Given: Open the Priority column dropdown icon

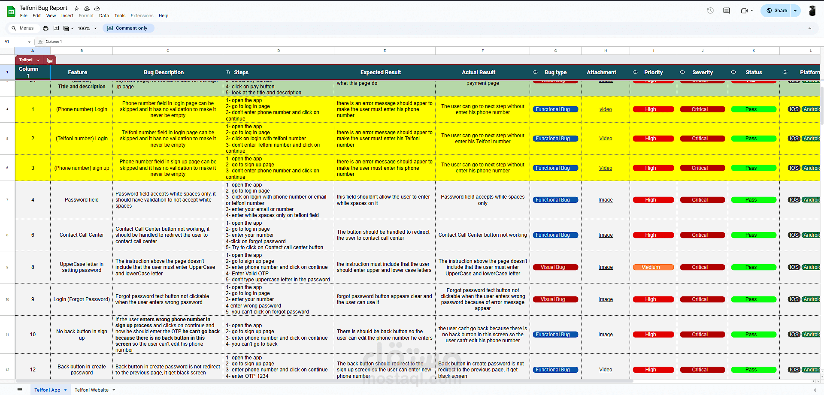Looking at the screenshot, I should (635, 72).
